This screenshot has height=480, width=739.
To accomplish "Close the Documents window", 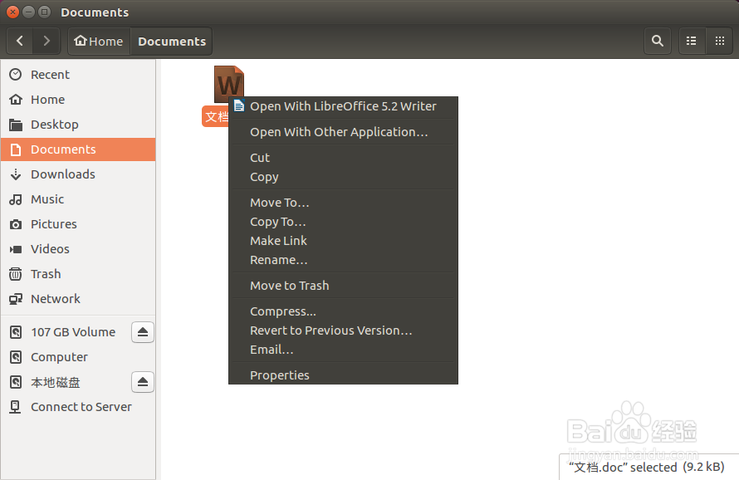I will pyautogui.click(x=12, y=12).
